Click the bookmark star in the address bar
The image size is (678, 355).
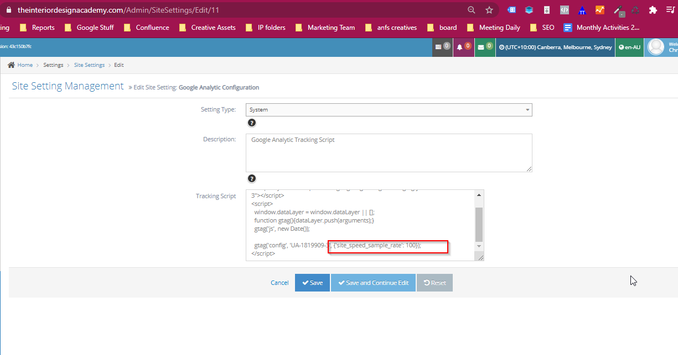(x=489, y=9)
